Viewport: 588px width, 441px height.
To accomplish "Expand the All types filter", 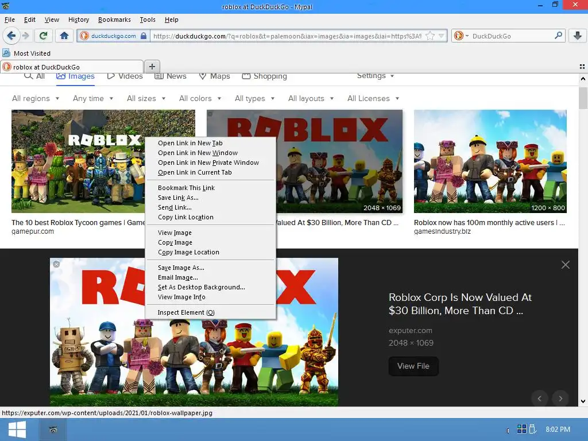I will (254, 98).
